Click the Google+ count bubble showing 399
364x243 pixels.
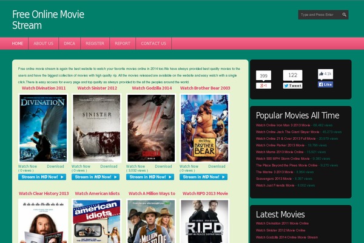pyautogui.click(x=263, y=75)
